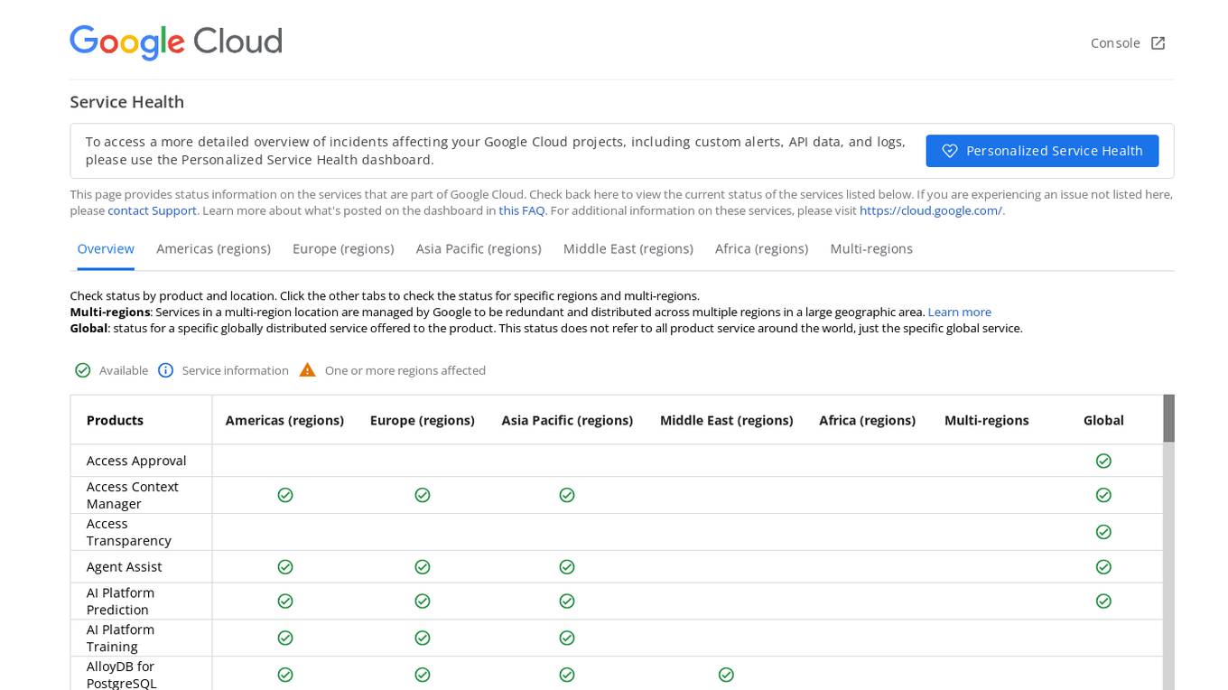Screen dimensions: 1228x690
Task: Click the blue Service information legend icon
Action: pyautogui.click(x=165, y=370)
